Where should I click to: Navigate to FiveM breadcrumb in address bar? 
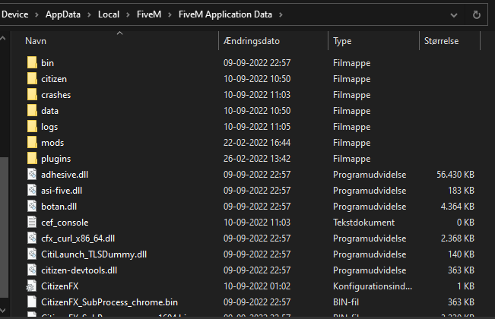click(x=149, y=14)
